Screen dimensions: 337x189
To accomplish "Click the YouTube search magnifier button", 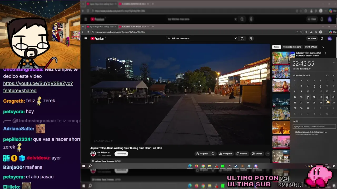I will pos(242,38).
